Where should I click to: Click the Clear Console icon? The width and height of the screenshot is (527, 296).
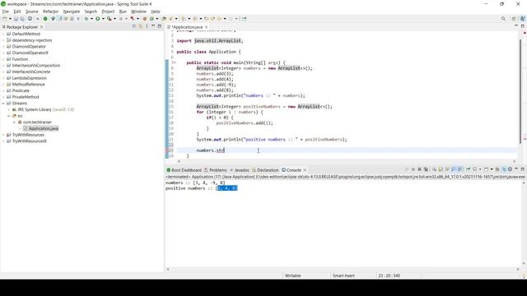tap(434, 169)
